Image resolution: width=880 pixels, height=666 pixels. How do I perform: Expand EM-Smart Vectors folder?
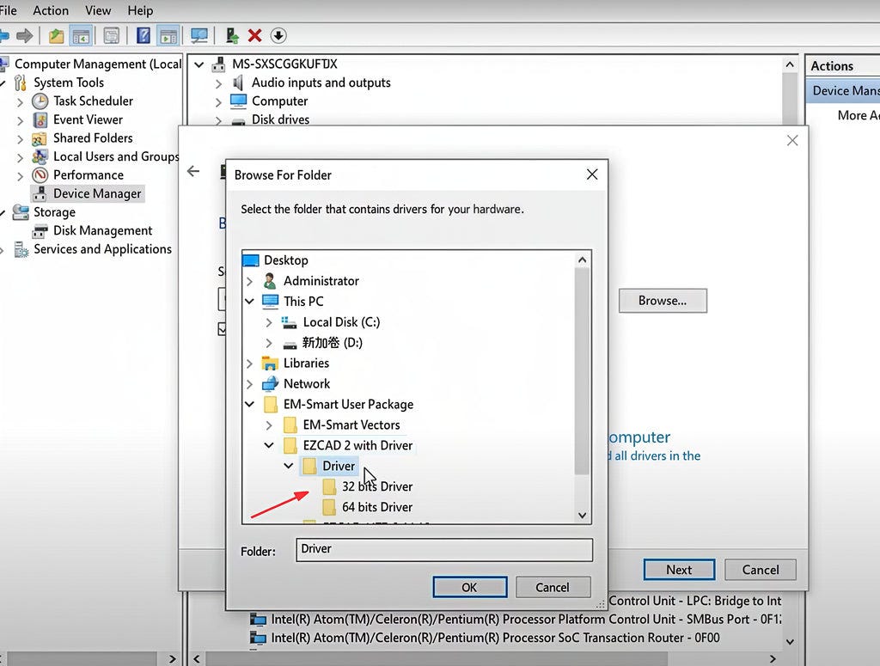coord(269,425)
